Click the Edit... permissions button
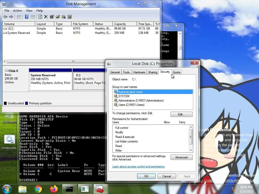 tap(181, 114)
